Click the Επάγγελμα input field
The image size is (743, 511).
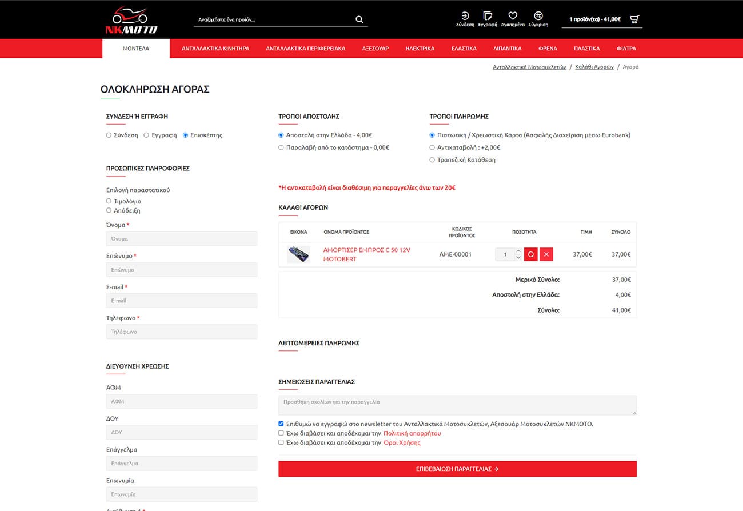click(182, 464)
